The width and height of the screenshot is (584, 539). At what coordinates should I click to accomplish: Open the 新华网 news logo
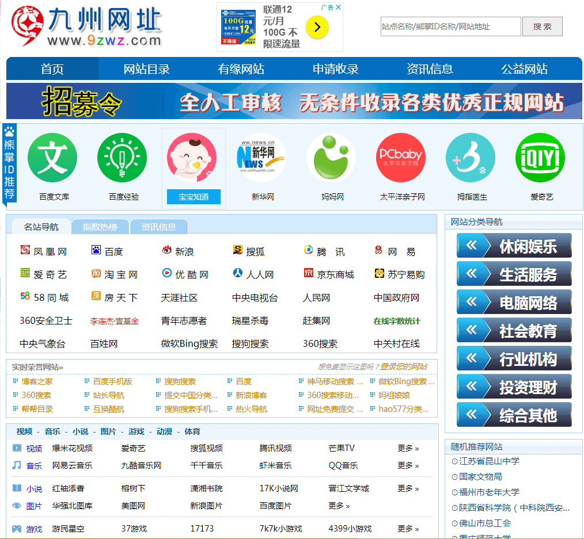point(261,158)
